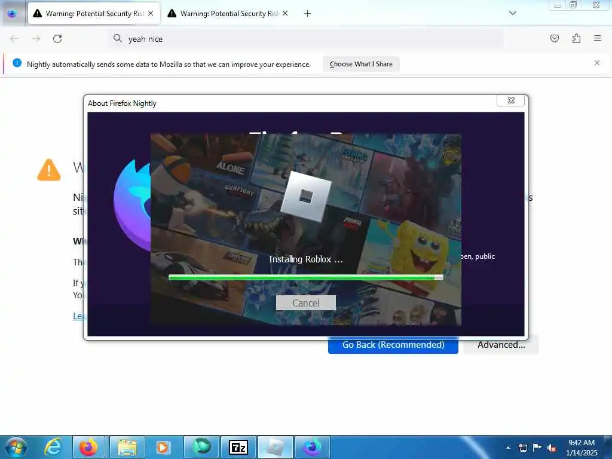Click the orange warning triangle icon
This screenshot has width=612, height=459.
click(x=49, y=170)
